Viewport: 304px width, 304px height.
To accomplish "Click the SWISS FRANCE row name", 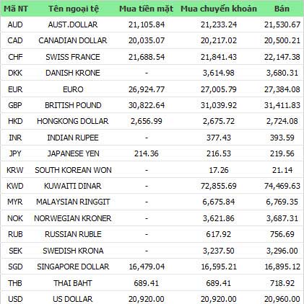I will pyautogui.click(x=73, y=57).
